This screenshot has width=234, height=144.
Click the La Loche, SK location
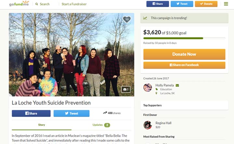click(x=167, y=93)
